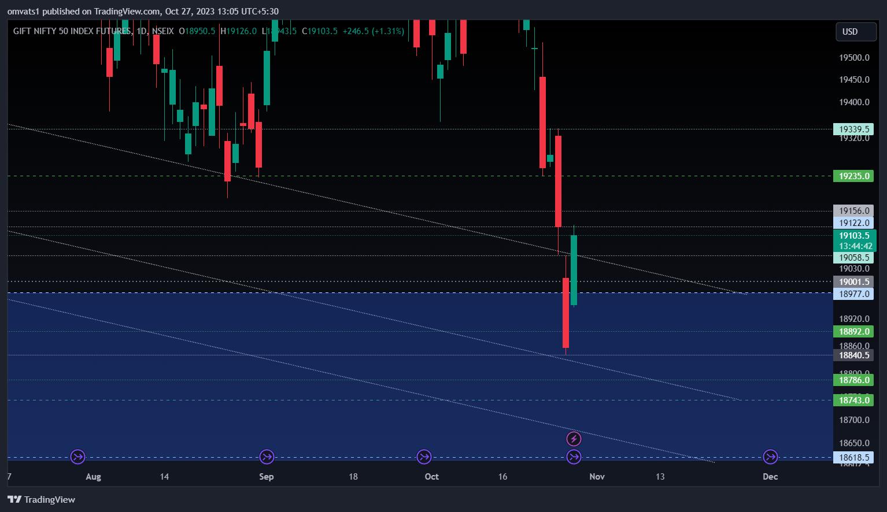Click the Sep label on time axis
Screen dimensions: 887x512
(267, 477)
